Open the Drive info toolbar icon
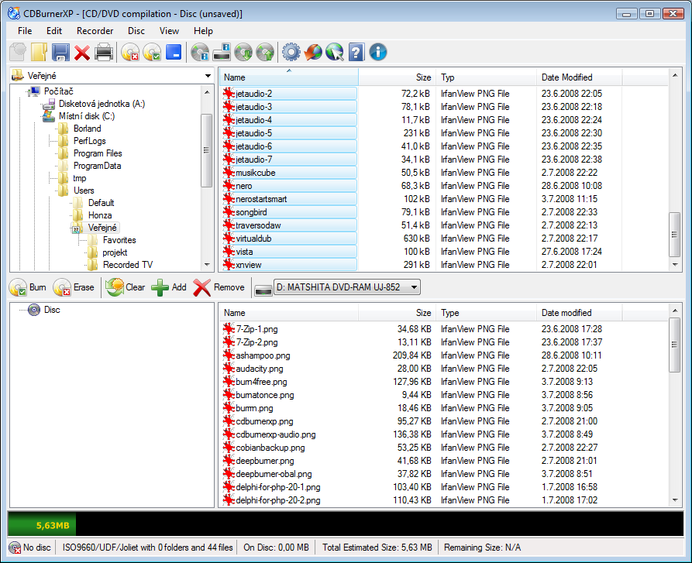692x563 pixels. (x=222, y=52)
